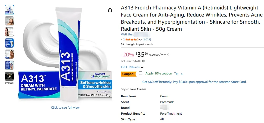Screen dimensions: 264x123
Task: Click the Amazon Store Card $60 off offer
Action: pyautogui.click(x=194, y=82)
